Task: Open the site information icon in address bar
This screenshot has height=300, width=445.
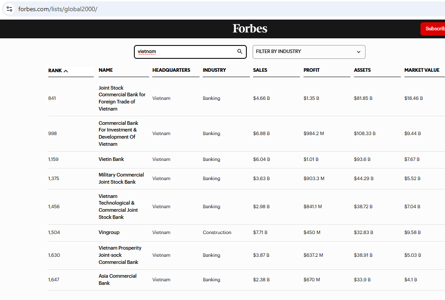Action: coord(9,9)
